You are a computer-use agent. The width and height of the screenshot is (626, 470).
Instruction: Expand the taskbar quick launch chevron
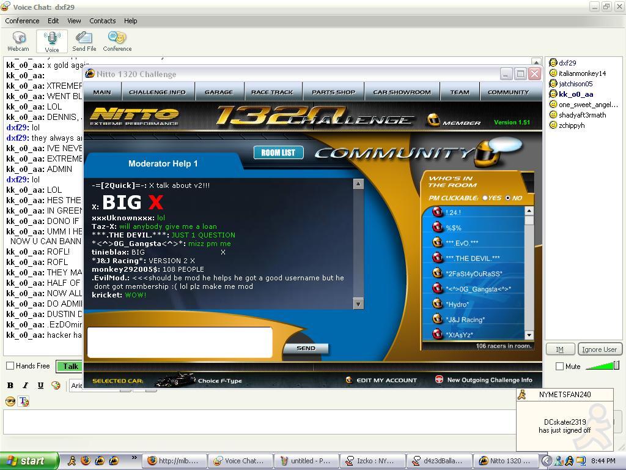[x=134, y=458]
